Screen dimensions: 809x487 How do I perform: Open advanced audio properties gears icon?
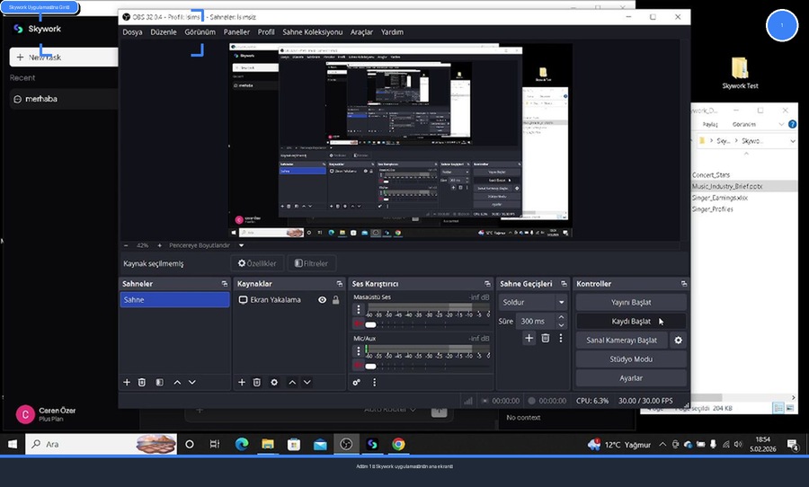click(357, 383)
